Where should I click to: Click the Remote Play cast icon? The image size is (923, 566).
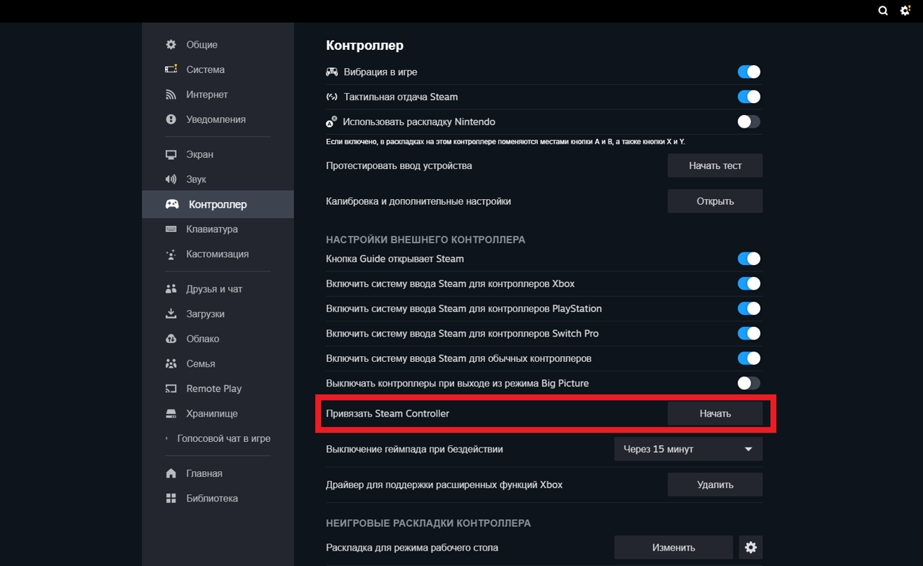[x=171, y=389]
